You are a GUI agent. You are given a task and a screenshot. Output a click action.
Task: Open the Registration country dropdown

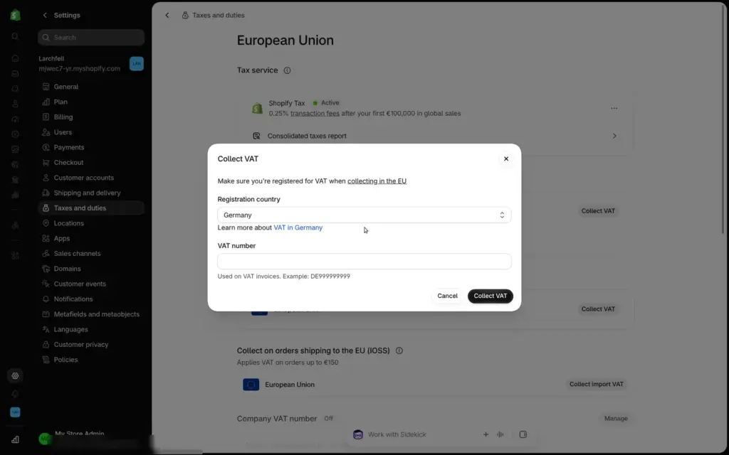364,215
